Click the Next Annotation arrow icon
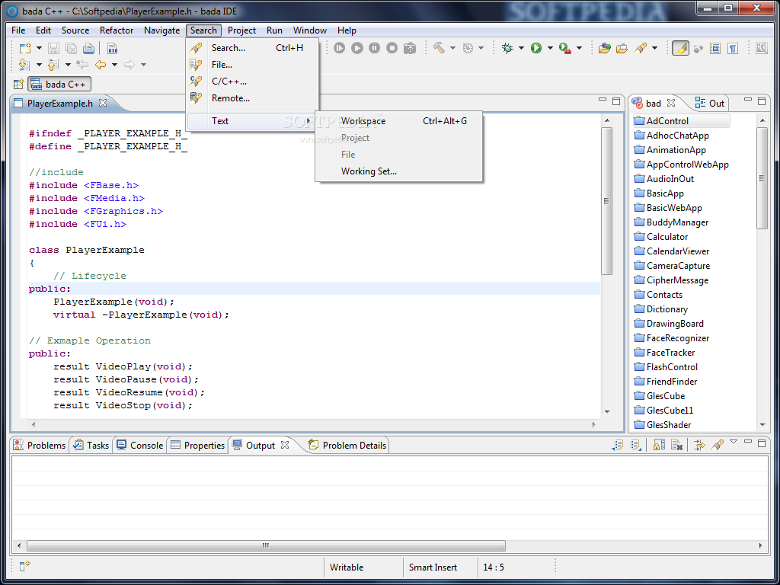The width and height of the screenshot is (780, 585). [x=23, y=65]
